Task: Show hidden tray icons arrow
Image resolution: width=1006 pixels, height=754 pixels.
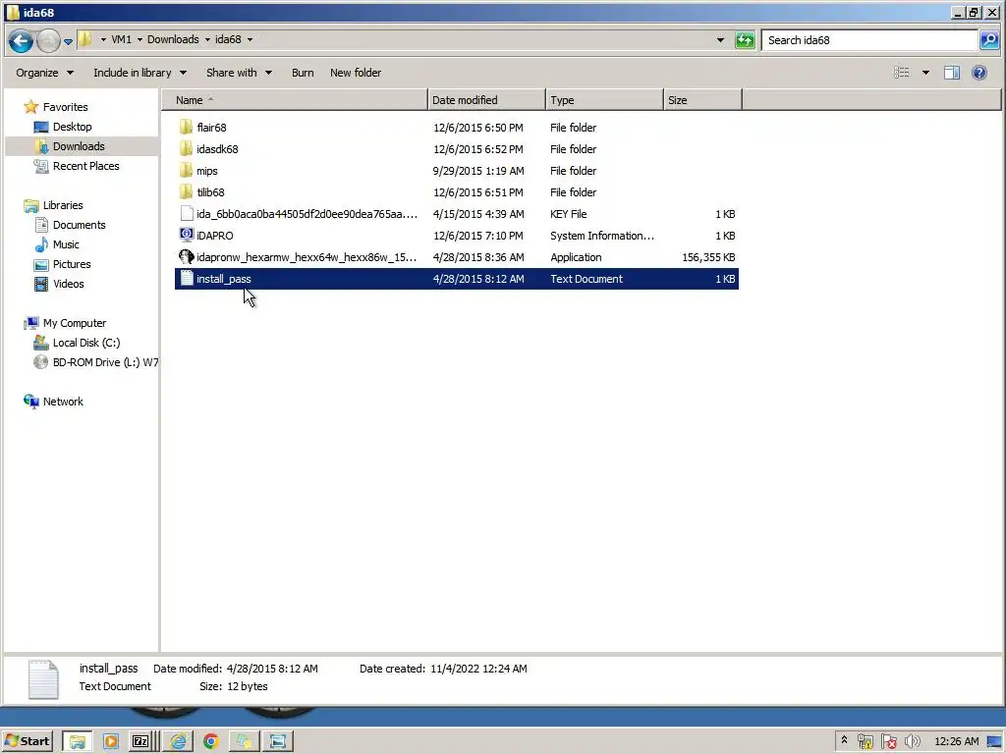Action: tap(844, 740)
